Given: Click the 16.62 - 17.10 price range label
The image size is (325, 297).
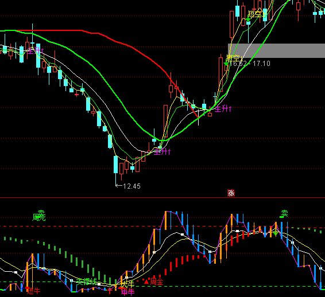Looking at the screenshot, I should point(250,63).
